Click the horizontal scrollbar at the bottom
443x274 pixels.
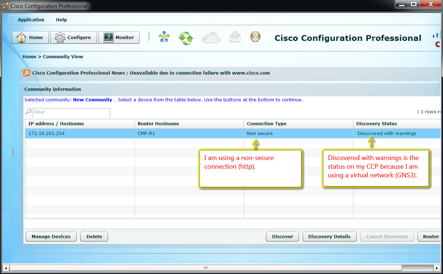[x=206, y=268]
